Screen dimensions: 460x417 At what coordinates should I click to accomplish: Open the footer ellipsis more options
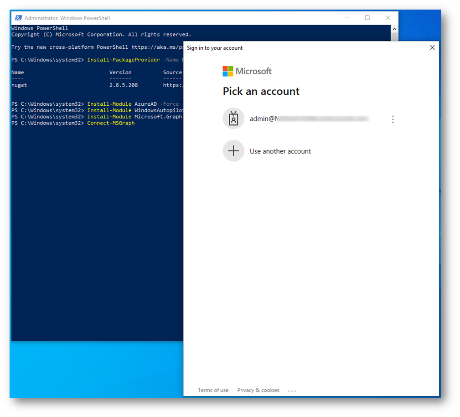[x=292, y=391]
